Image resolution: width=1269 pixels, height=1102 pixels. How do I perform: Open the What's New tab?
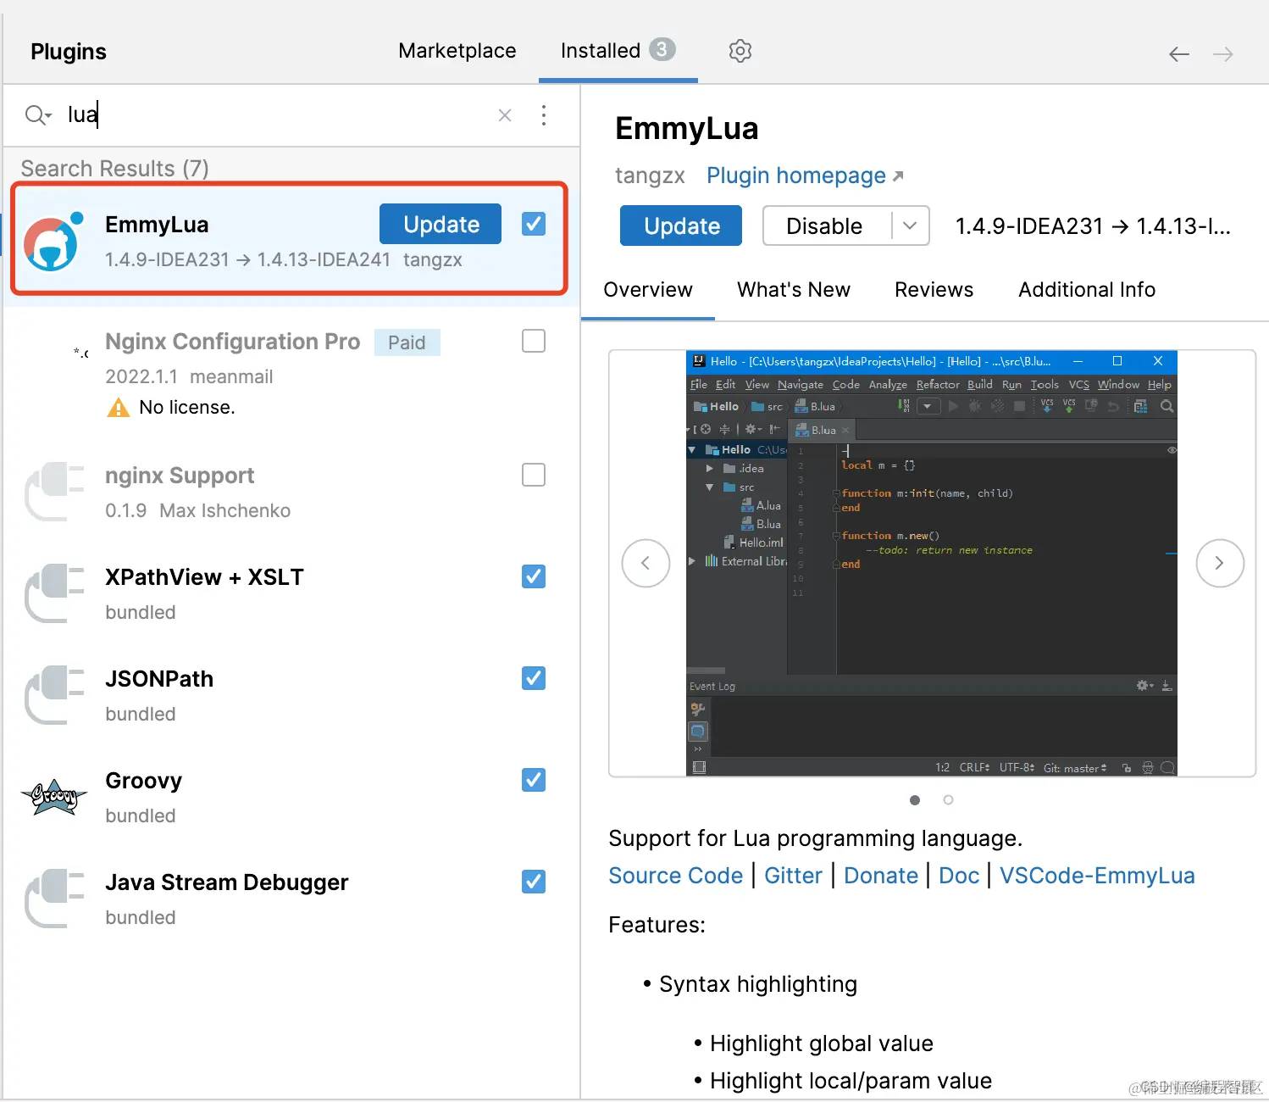[794, 290]
